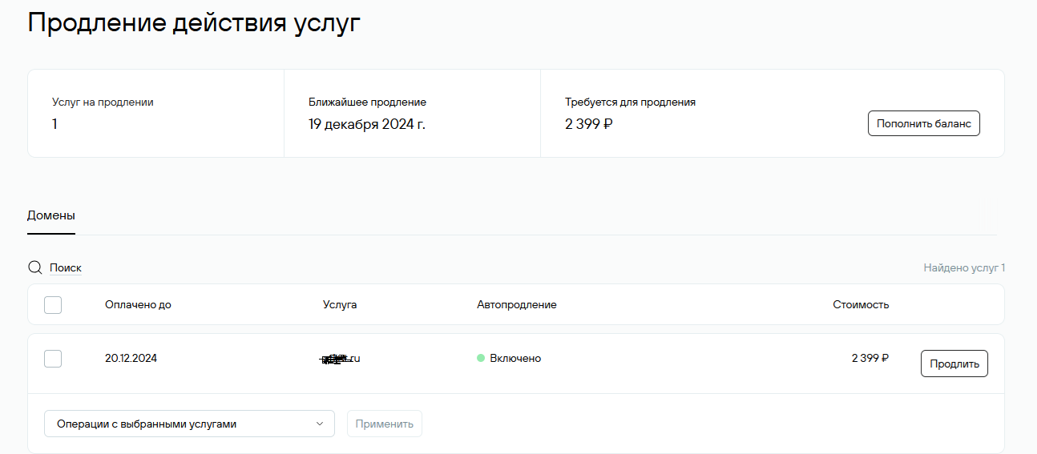Click Пополнить баланс button

pos(924,123)
